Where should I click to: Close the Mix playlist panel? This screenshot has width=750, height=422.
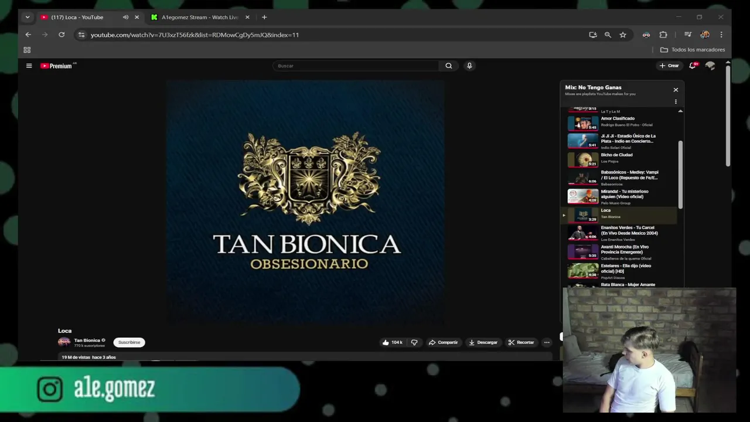click(x=676, y=90)
